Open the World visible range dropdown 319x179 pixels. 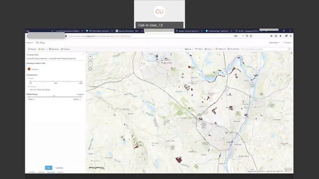tap(31, 99)
